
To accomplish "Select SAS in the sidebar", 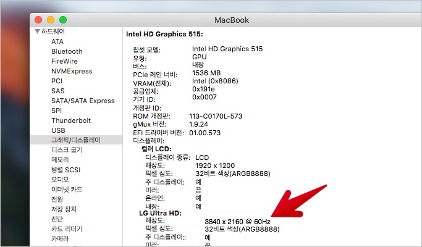I will coord(58,91).
